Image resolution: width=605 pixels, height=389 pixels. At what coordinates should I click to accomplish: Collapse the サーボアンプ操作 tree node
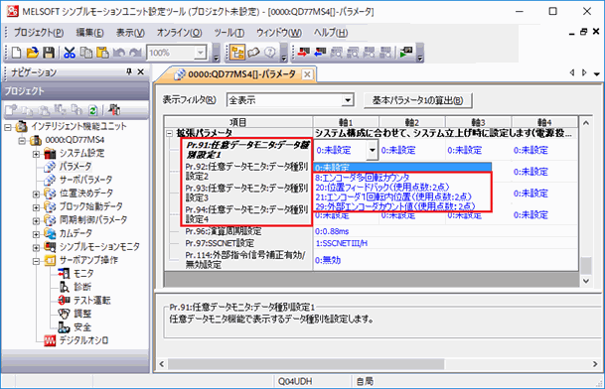(x=36, y=261)
